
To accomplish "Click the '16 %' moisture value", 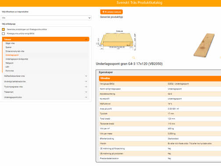I will click(170, 104).
